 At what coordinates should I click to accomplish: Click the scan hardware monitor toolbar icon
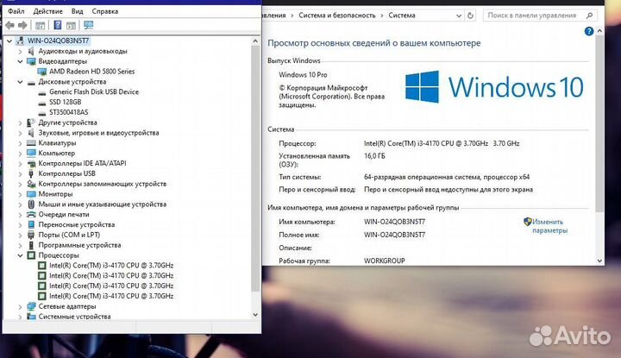pyautogui.click(x=88, y=25)
